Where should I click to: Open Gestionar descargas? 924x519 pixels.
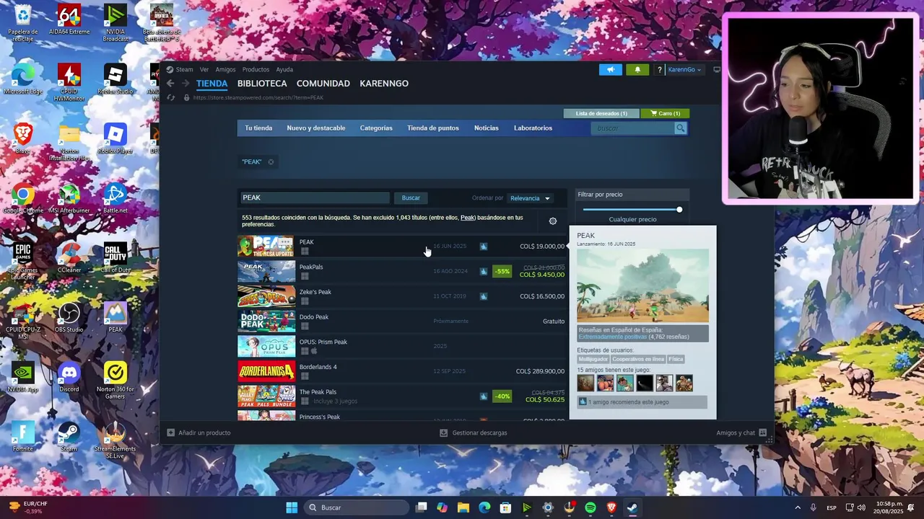pyautogui.click(x=474, y=432)
